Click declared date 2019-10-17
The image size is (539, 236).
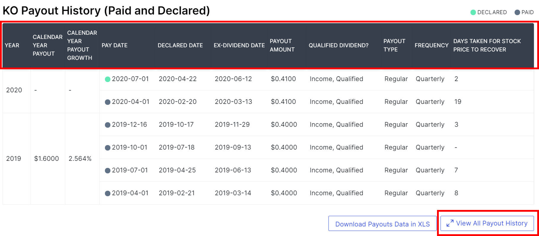click(x=176, y=124)
